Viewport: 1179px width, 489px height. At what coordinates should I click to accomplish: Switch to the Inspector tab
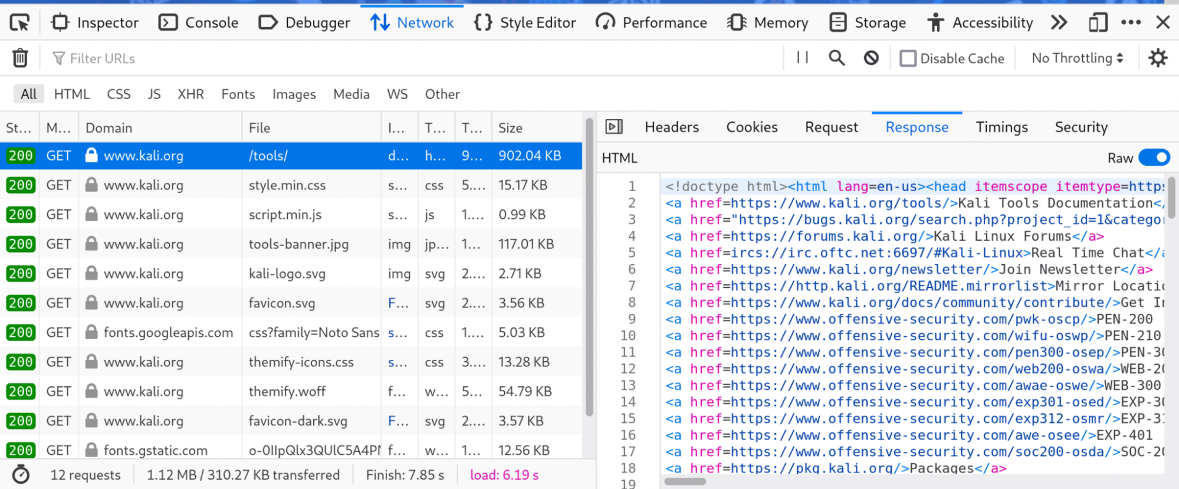pos(95,22)
